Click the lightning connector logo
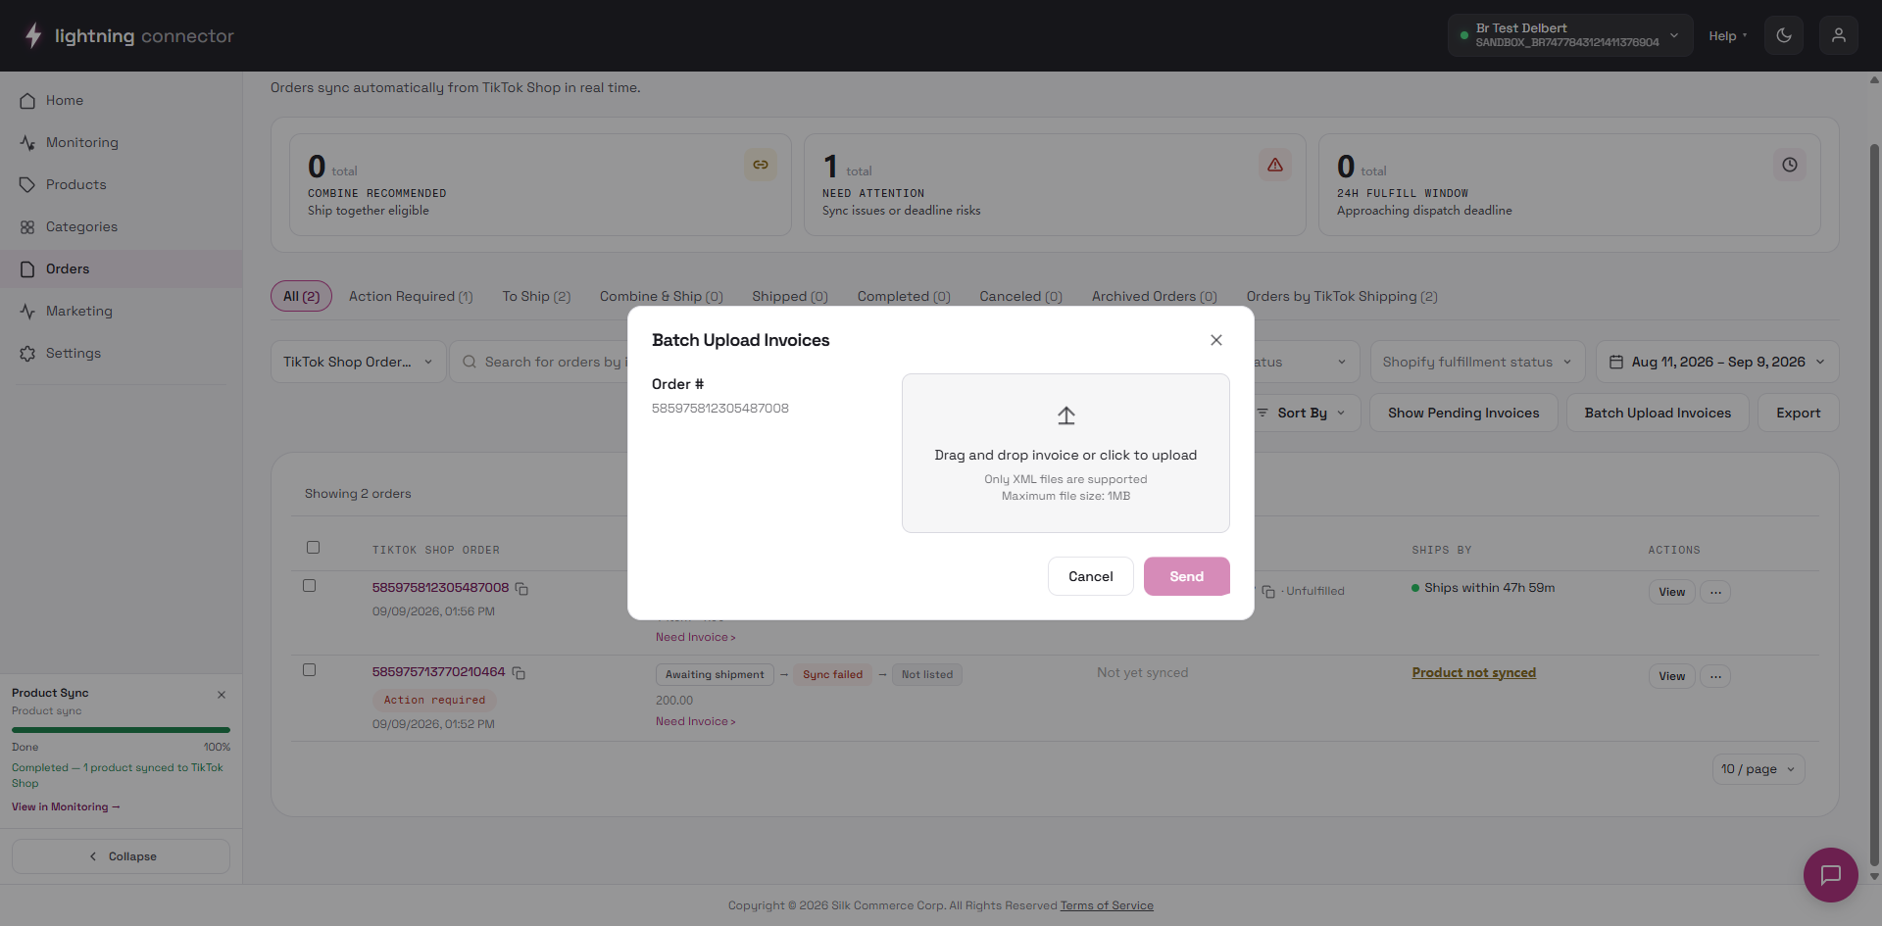Screen dimensions: 1882x926 (x=128, y=36)
